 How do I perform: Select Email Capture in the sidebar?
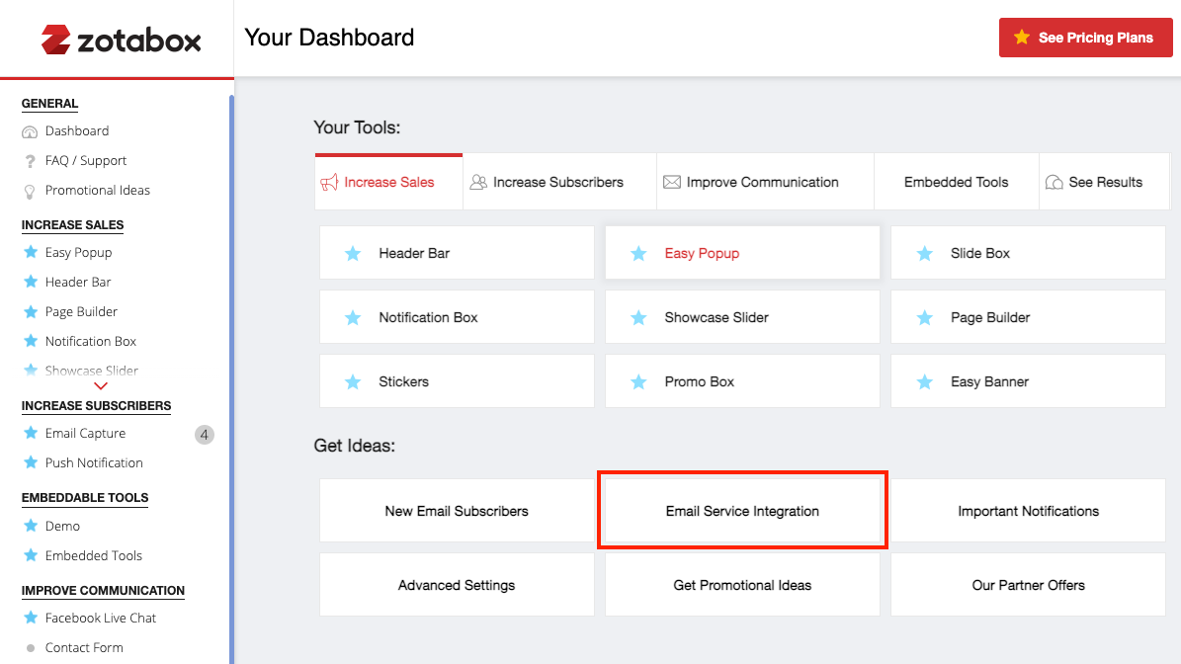click(85, 433)
